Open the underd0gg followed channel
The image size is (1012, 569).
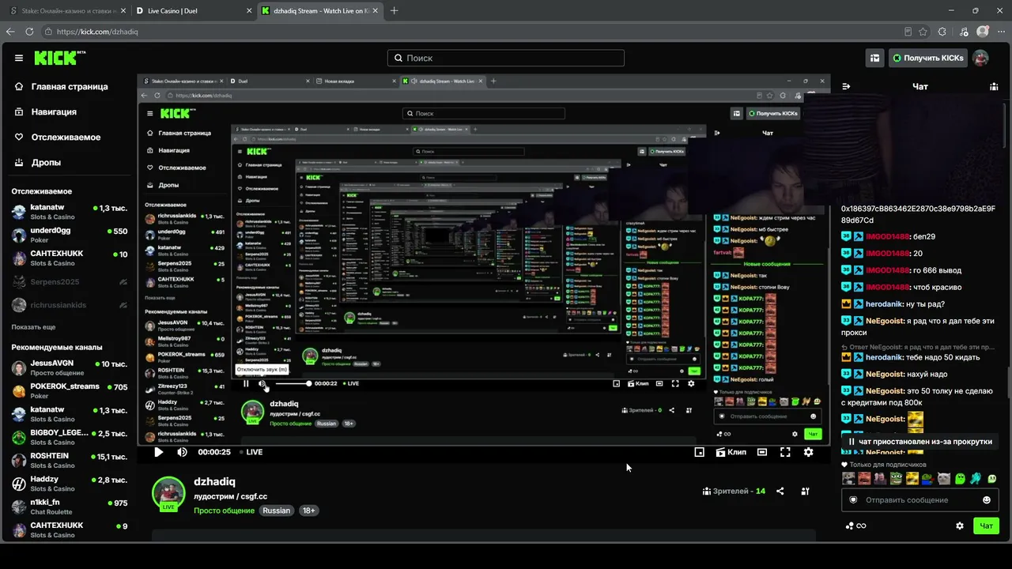click(70, 235)
